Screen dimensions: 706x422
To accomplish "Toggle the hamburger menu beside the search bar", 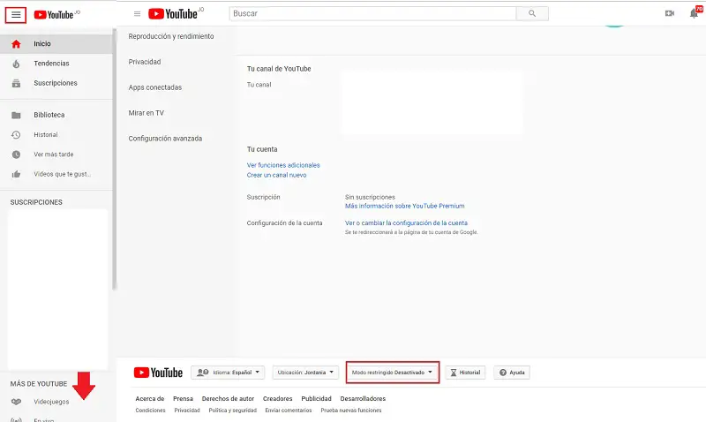I will (138, 14).
